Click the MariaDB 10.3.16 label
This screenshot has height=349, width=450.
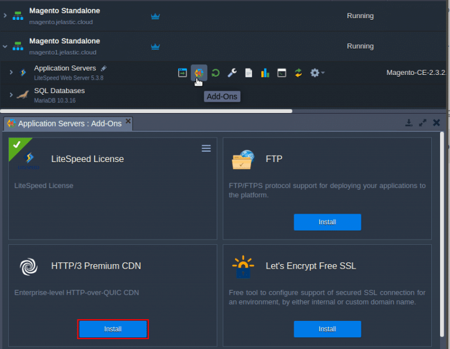point(55,100)
